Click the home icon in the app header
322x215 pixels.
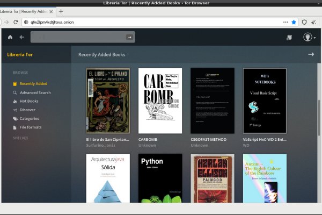10,37
